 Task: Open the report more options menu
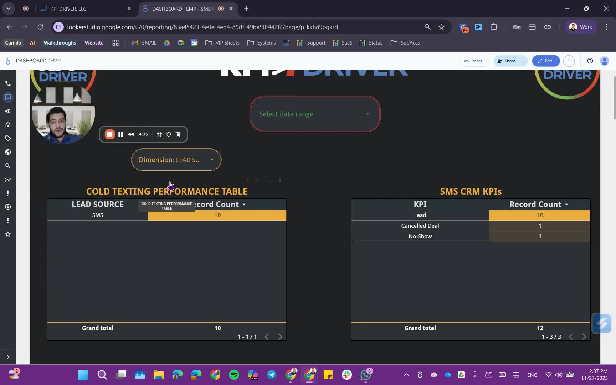pos(569,61)
